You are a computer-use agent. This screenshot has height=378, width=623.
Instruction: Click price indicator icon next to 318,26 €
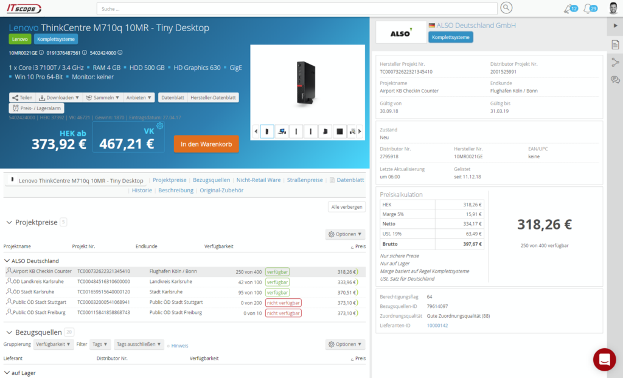pos(357,272)
